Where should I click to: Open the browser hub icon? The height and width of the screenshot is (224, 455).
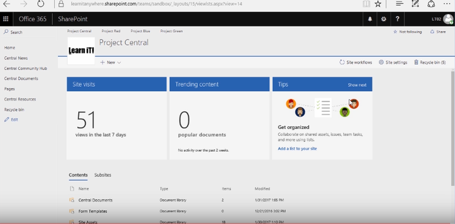pyautogui.click(x=400, y=4)
